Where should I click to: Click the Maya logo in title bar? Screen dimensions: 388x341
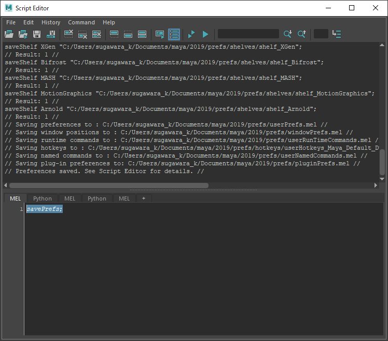9,8
